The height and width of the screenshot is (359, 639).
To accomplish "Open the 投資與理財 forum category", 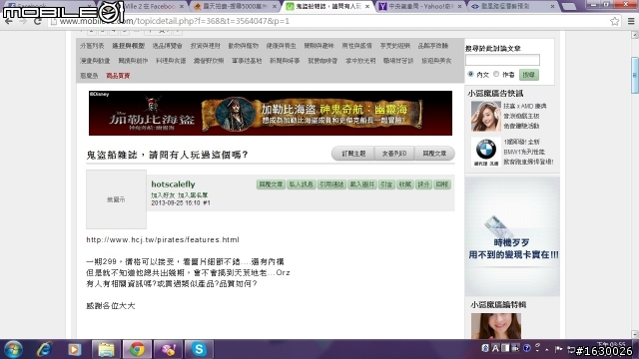I will coord(206,46).
